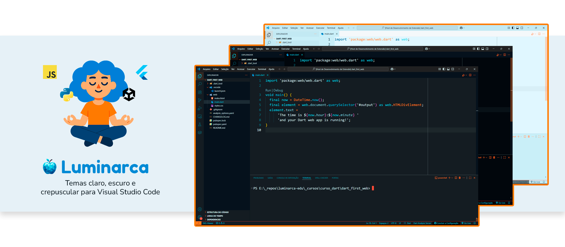Click the command center search field in the back light window
The width and height of the screenshot is (565, 247).
407,28
